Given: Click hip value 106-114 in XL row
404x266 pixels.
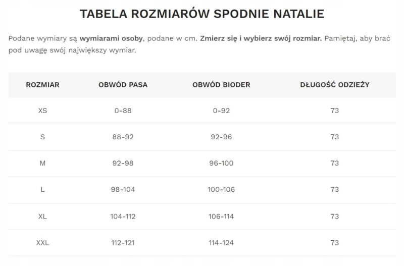Looking at the screenshot, I should coord(221,216).
